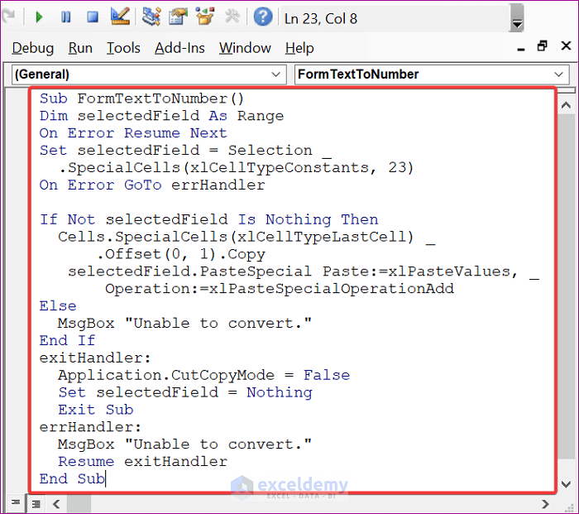
Task: Click the 'Else' keyword line
Action: point(58,306)
